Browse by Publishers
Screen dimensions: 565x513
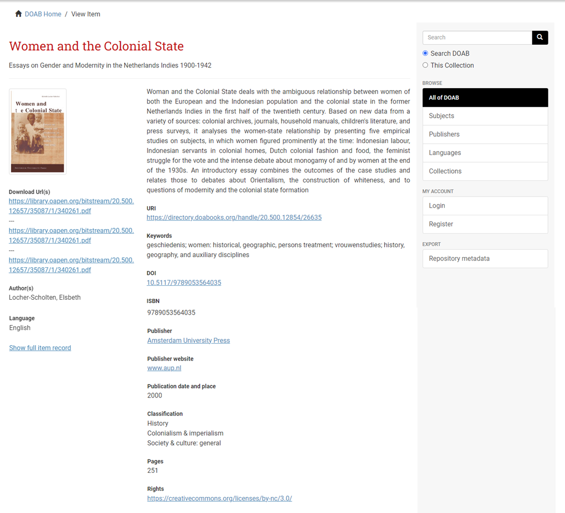point(485,134)
